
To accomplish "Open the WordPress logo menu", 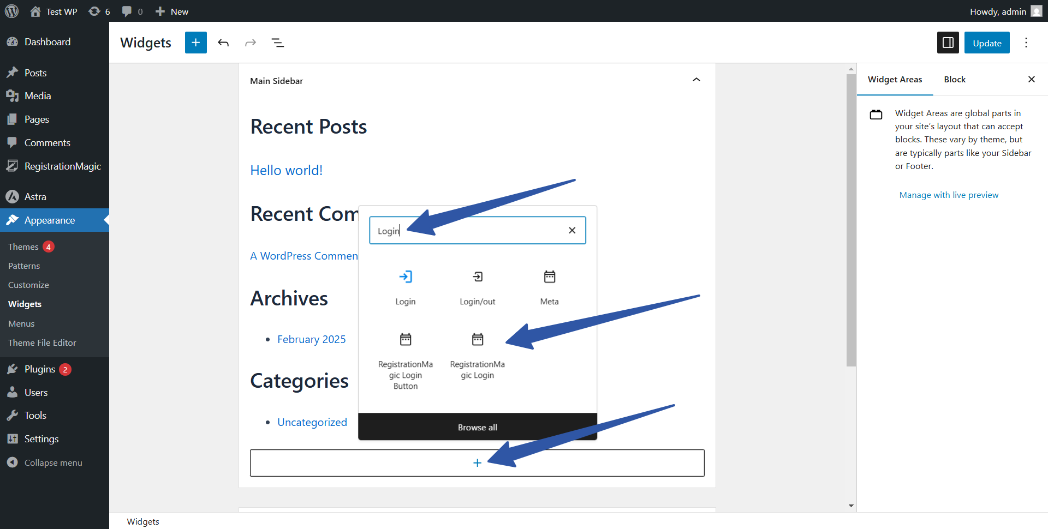I will click(x=11, y=11).
